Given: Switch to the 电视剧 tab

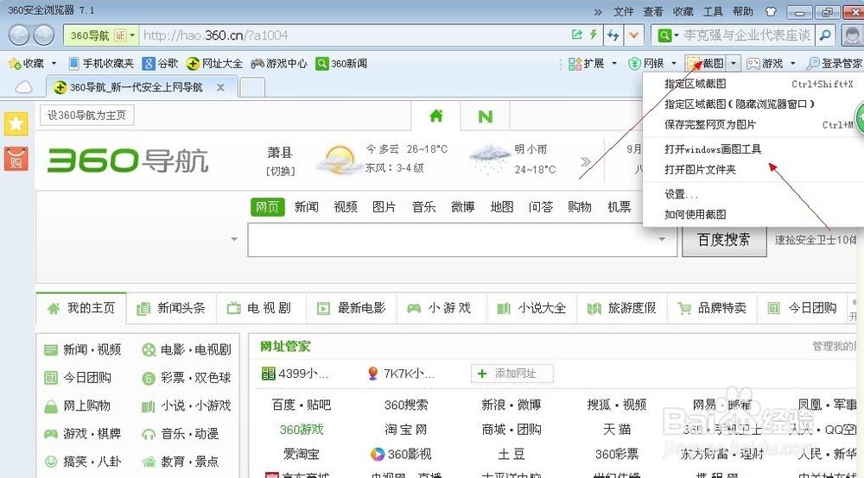Looking at the screenshot, I should (261, 308).
